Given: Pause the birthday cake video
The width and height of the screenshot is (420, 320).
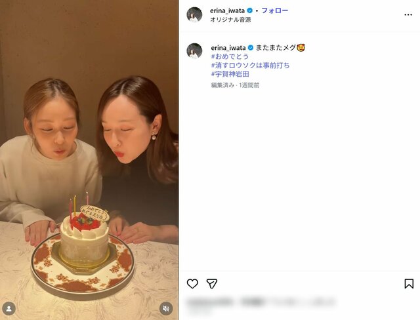Looking at the screenshot, I should click(89, 160).
